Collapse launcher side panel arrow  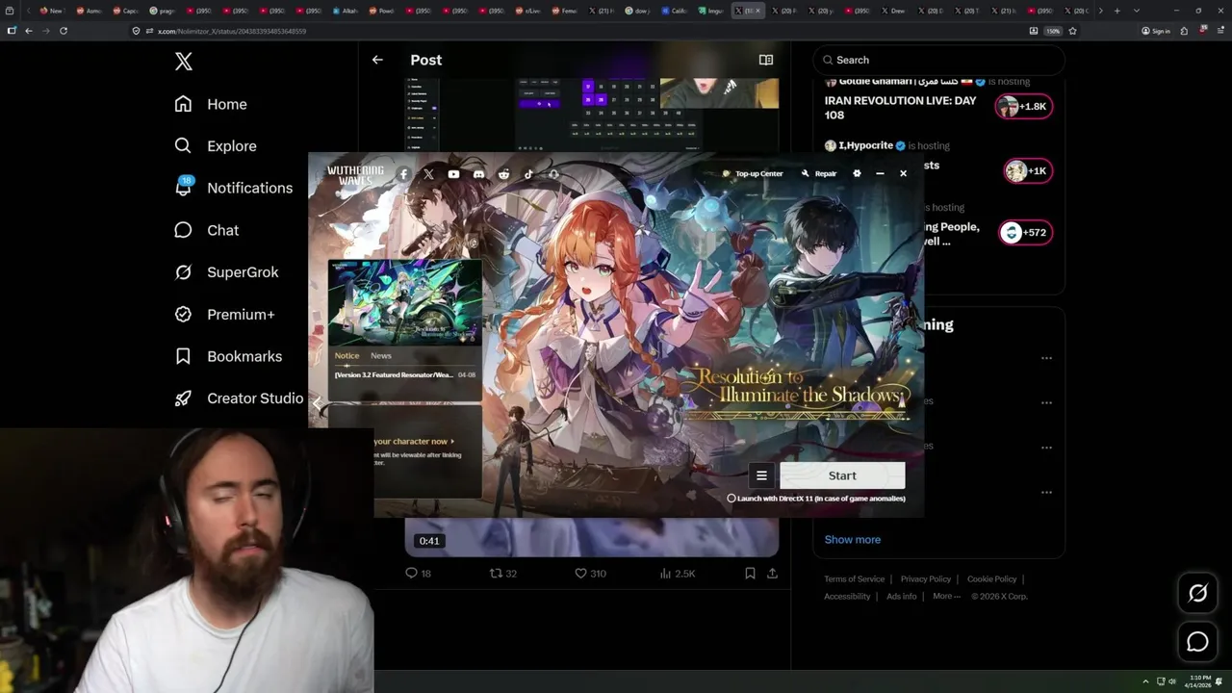317,402
